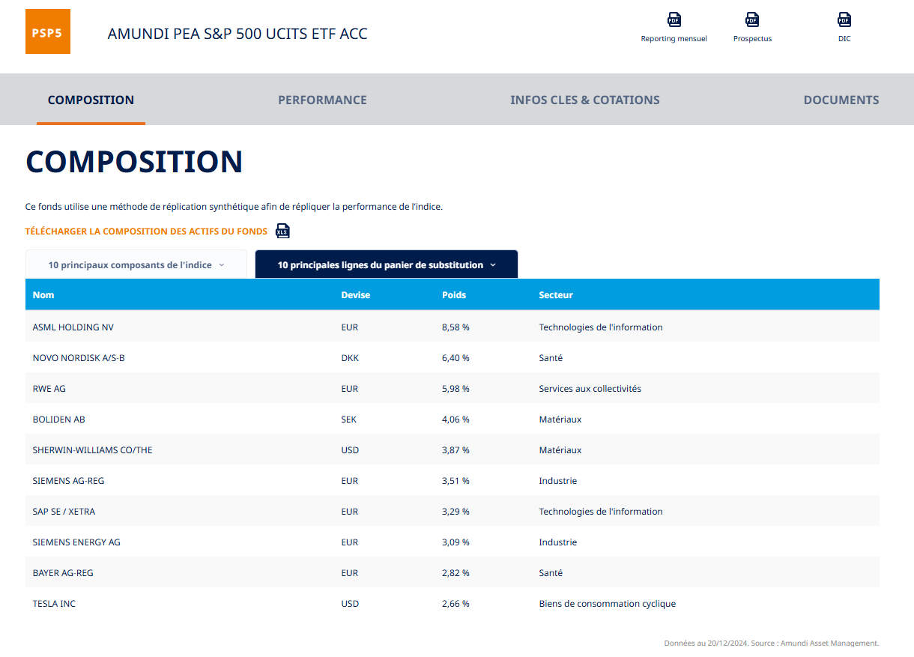Screen dimensions: 914x657
Task: Click the fund title AMUNDI PEA S&P 500
Action: point(237,34)
